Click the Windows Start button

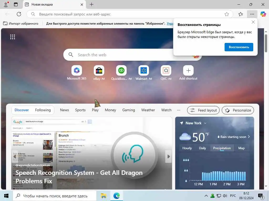(x=6, y=196)
